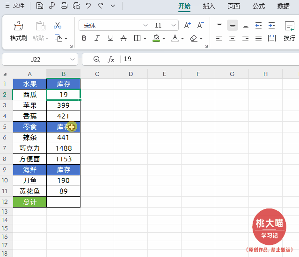Select the empty total cell B12

[x=64, y=202]
